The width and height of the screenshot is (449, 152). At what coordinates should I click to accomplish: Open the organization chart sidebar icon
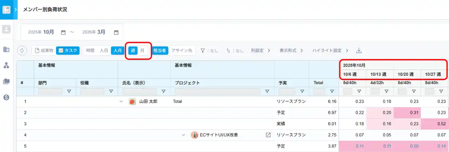coord(6,65)
